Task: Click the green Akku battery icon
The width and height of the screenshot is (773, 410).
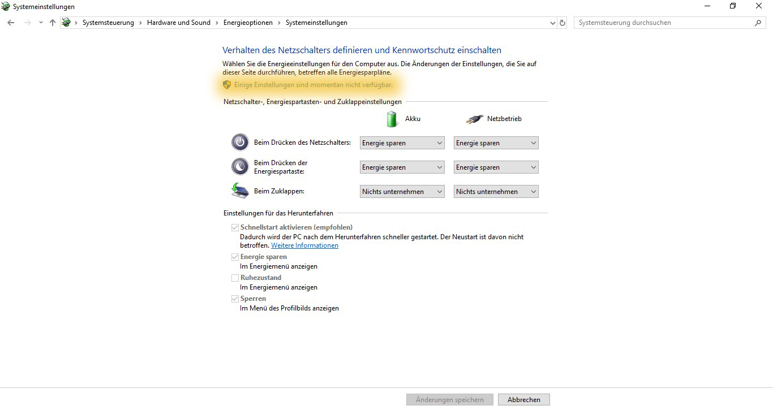Action: [x=392, y=119]
